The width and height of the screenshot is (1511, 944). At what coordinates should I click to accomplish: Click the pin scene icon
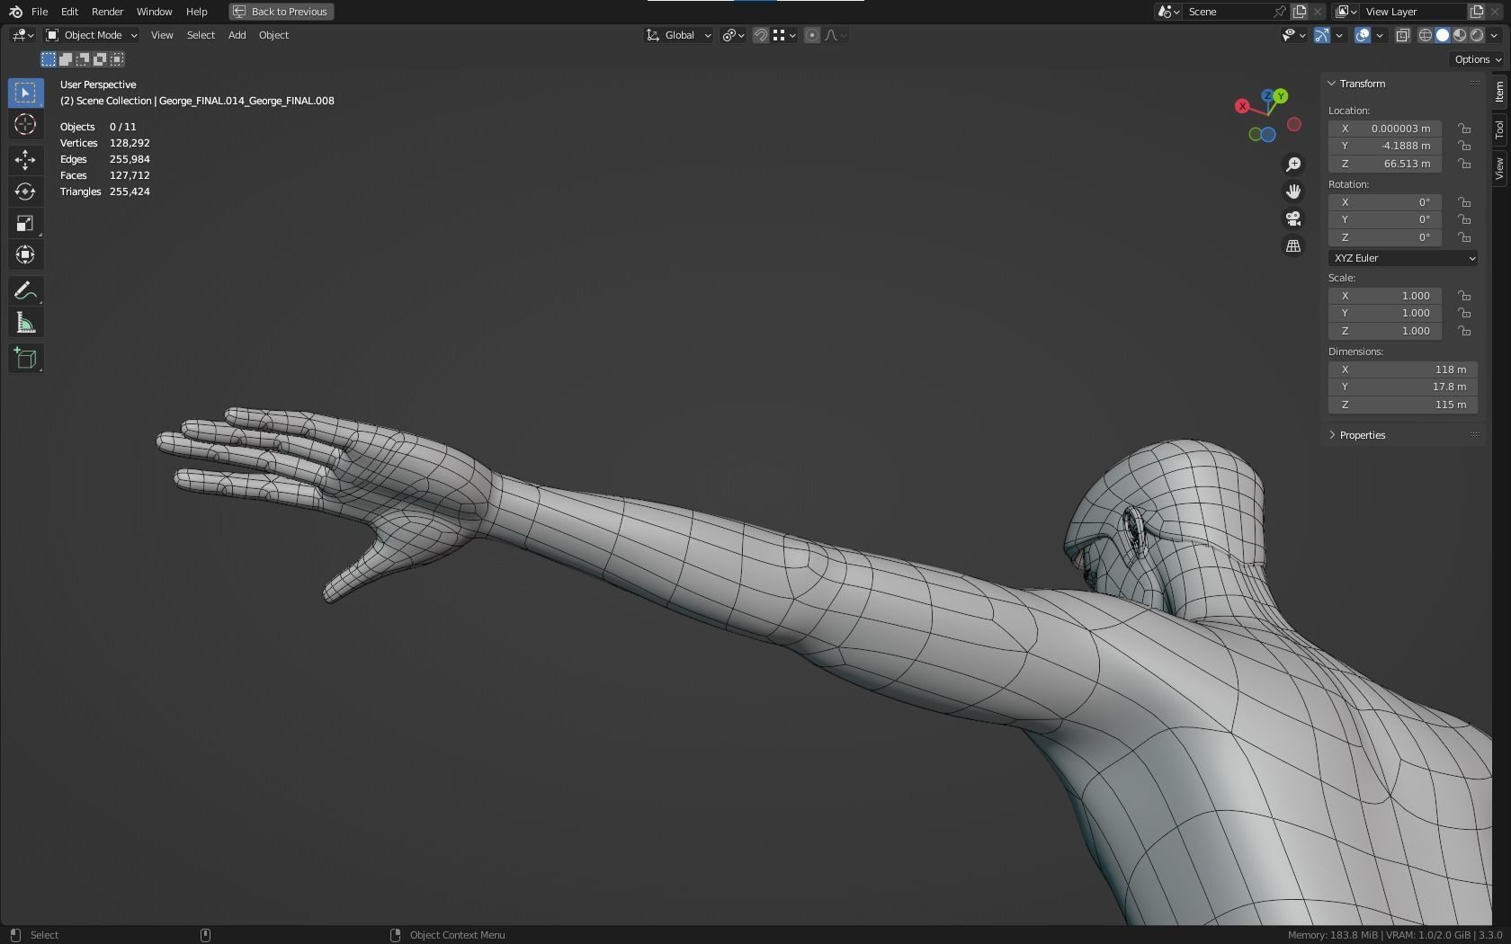click(1280, 12)
